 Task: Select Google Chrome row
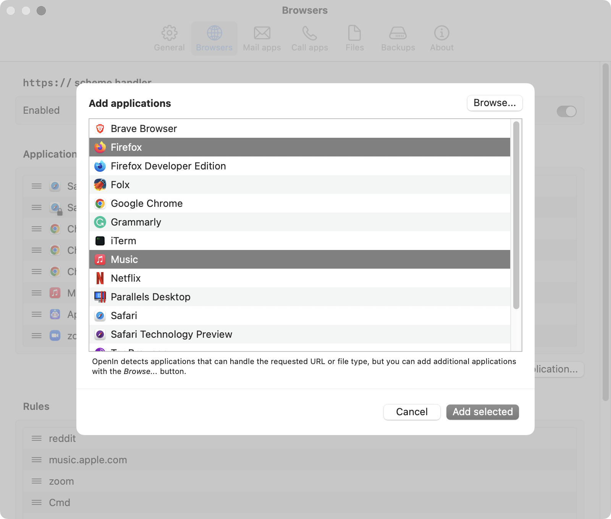tap(300, 203)
